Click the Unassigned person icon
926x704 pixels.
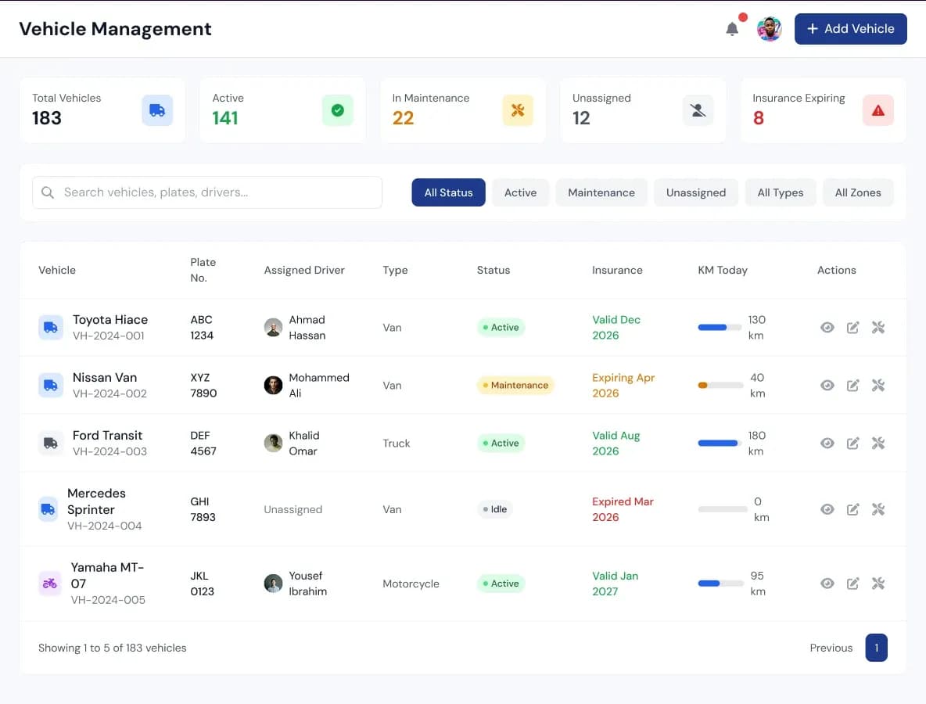[x=698, y=110]
